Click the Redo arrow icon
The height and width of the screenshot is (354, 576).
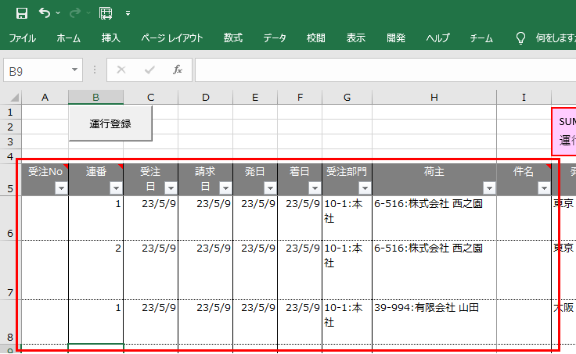77,13
